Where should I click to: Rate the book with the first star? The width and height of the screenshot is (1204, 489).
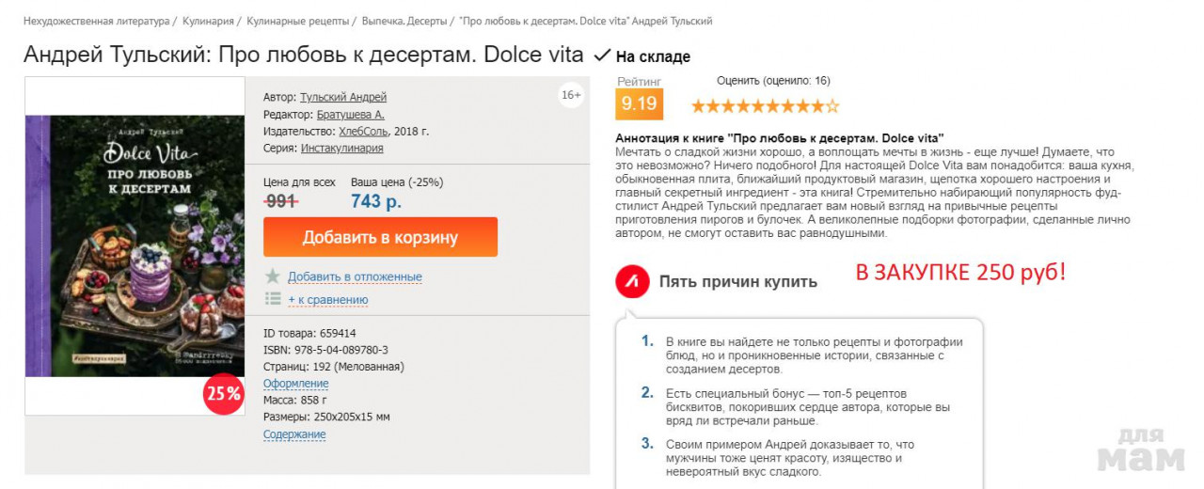(699, 106)
